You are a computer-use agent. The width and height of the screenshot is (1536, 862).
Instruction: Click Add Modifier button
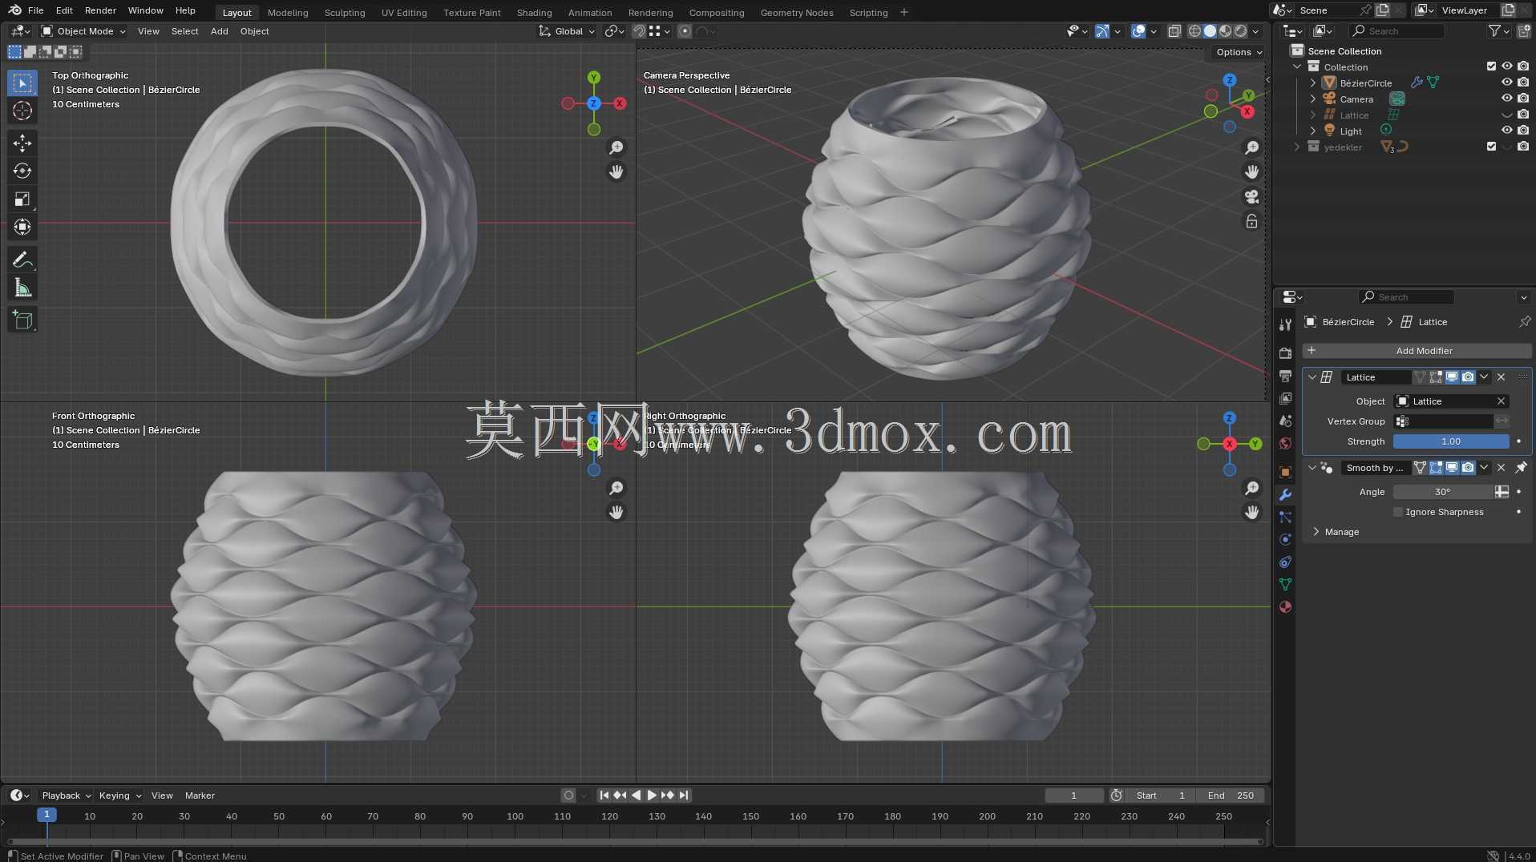[1417, 351]
